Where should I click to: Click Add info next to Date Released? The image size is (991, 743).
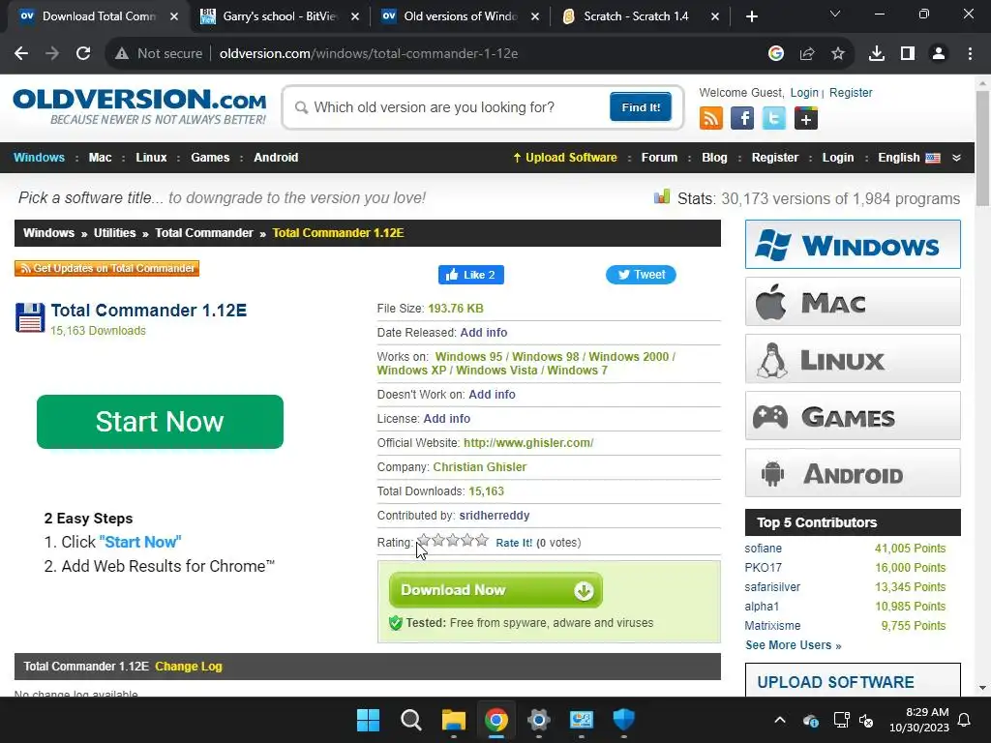484,333
